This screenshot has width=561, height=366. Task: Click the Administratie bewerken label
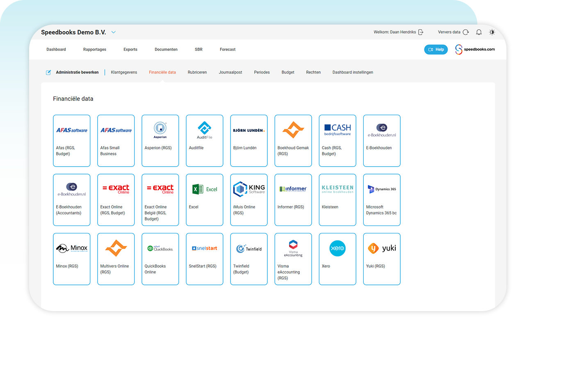tap(77, 72)
